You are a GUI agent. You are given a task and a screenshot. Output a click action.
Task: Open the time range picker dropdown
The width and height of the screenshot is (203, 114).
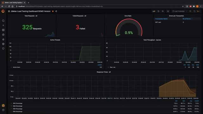tap(180, 11)
